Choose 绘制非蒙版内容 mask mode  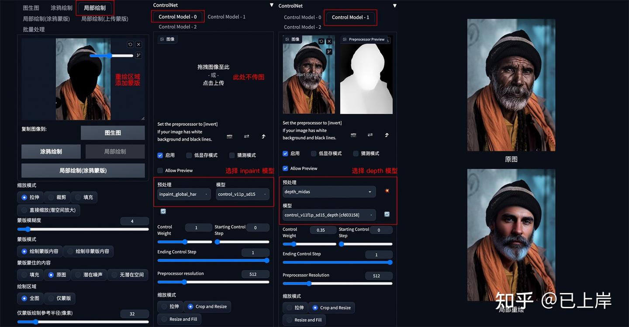89,251
